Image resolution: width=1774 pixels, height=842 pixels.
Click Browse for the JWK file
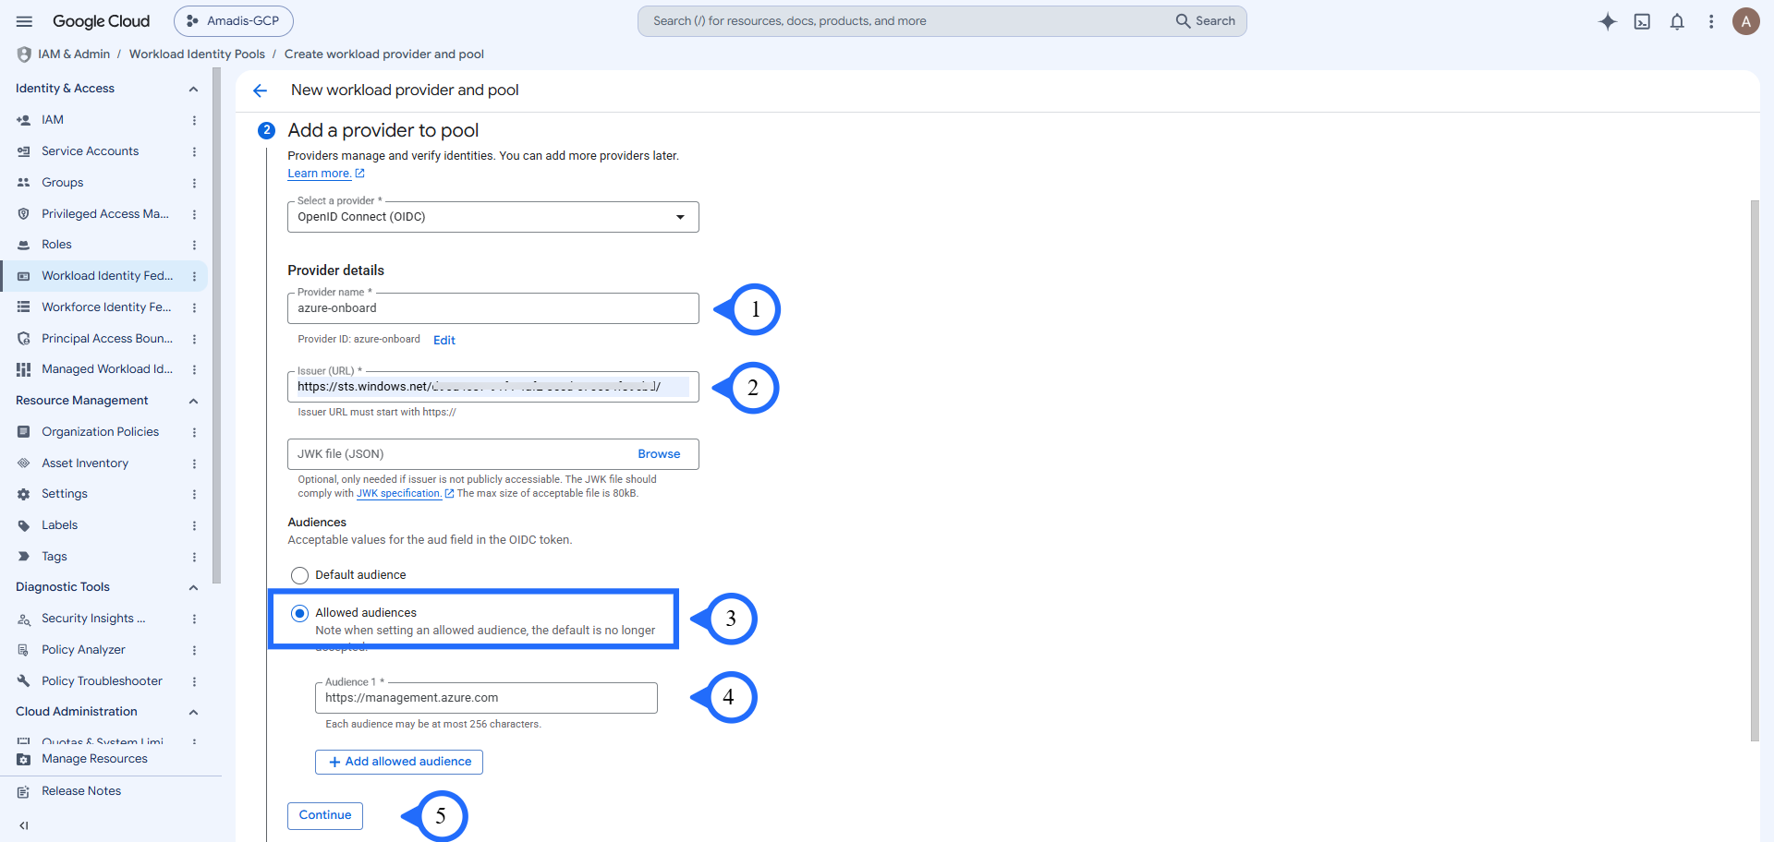pyautogui.click(x=659, y=454)
